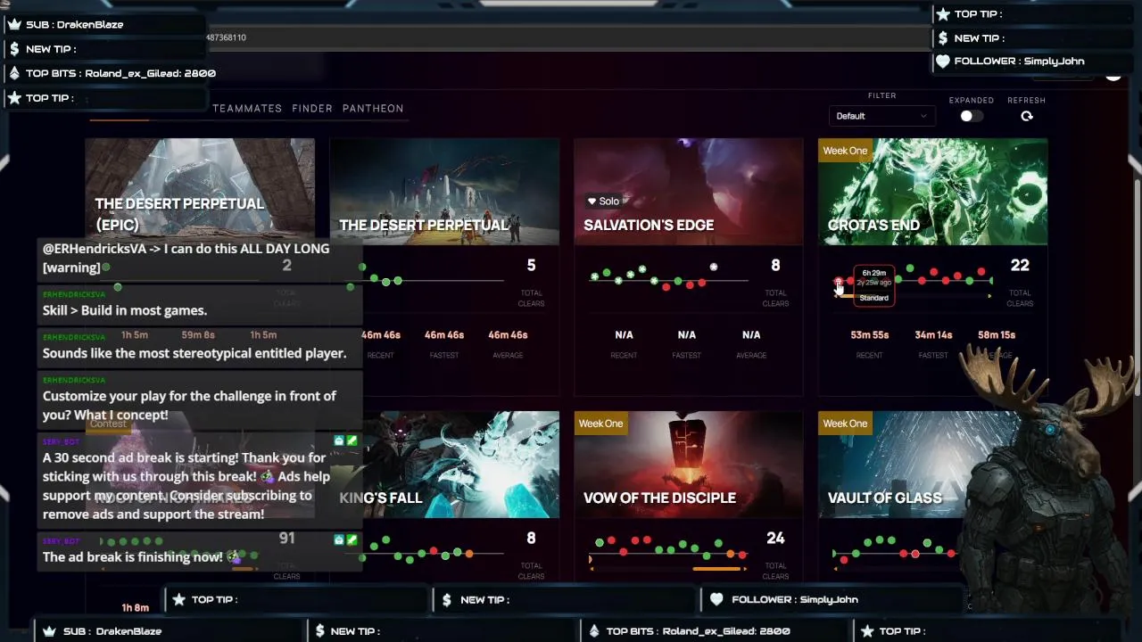Click the orange dot in King's Fall timeline
The width and height of the screenshot is (1142, 642).
[x=468, y=553]
